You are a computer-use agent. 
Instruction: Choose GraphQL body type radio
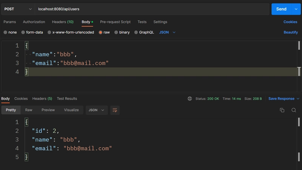136,32
